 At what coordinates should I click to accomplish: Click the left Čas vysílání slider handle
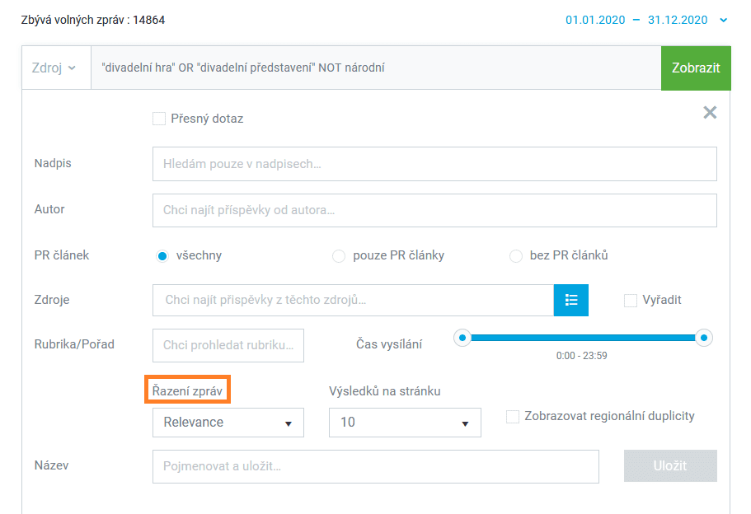pos(462,338)
